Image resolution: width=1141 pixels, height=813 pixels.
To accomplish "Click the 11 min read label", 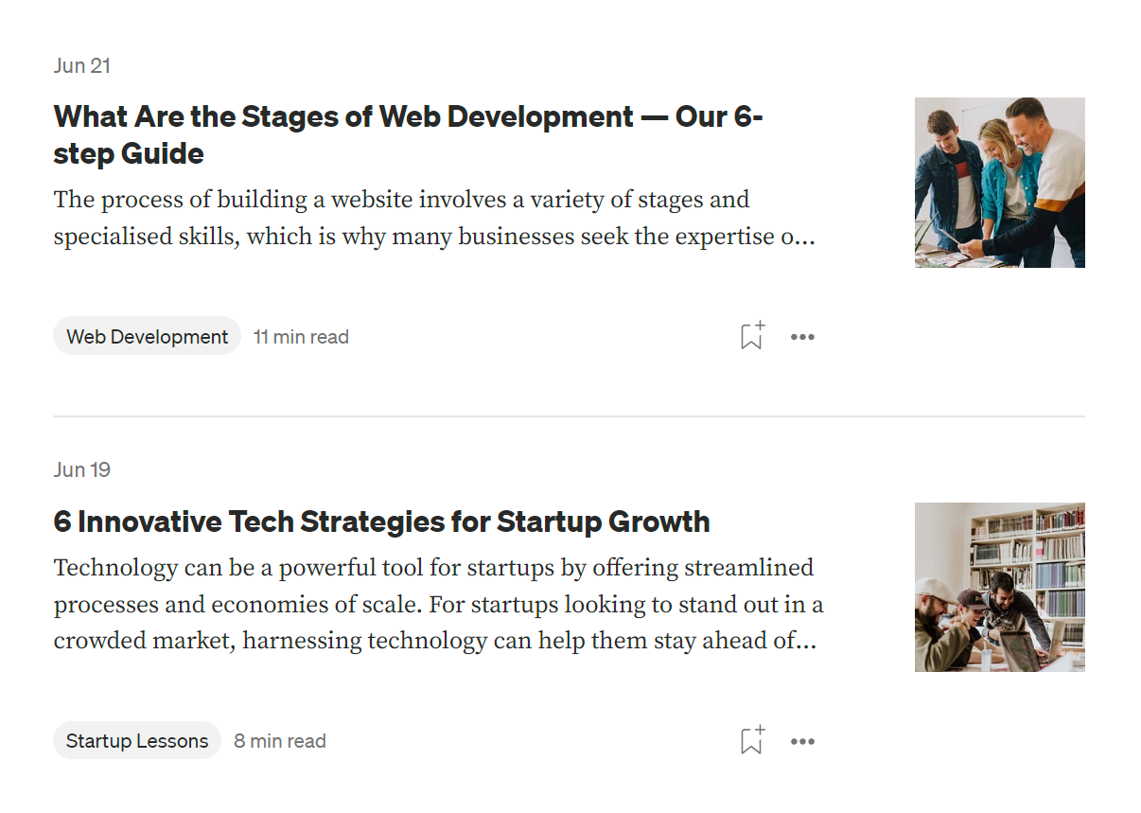I will tap(301, 336).
